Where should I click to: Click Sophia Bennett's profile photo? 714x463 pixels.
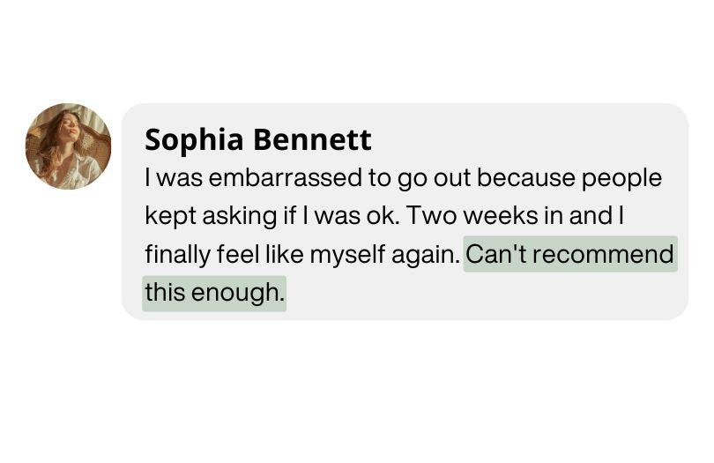(x=68, y=146)
